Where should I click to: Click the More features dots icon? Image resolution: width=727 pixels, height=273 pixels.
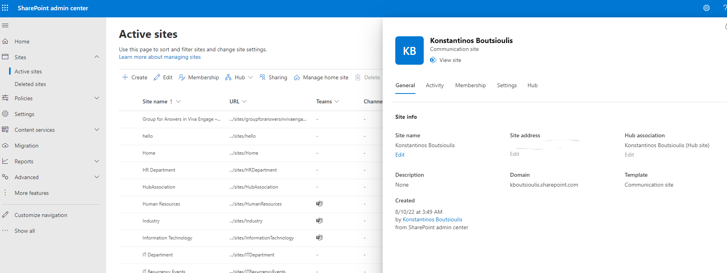pyautogui.click(x=5, y=193)
